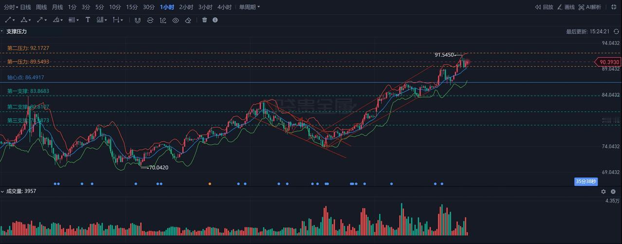This screenshot has width=622, height=244.
Task: Open the AI解析 analysis button
Action: pyautogui.click(x=589, y=7)
